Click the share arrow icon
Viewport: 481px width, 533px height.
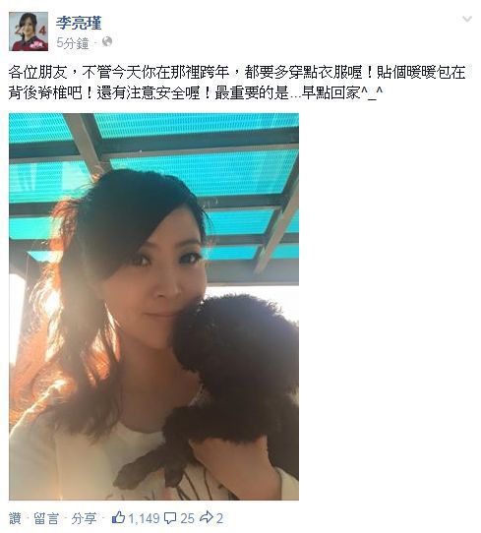click(206, 517)
